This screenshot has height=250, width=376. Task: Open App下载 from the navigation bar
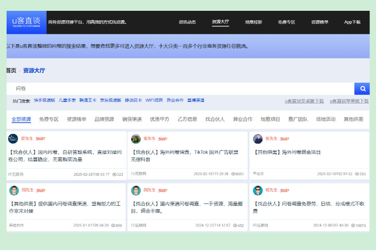(x=352, y=22)
